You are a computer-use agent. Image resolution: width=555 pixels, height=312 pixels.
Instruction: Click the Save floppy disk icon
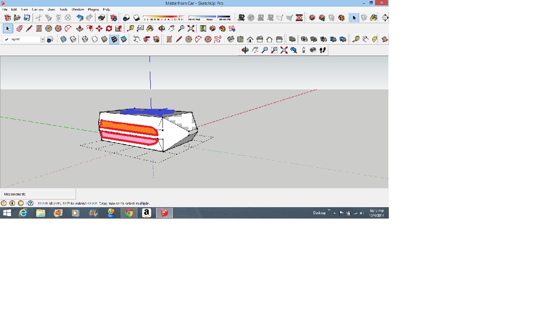(27, 18)
